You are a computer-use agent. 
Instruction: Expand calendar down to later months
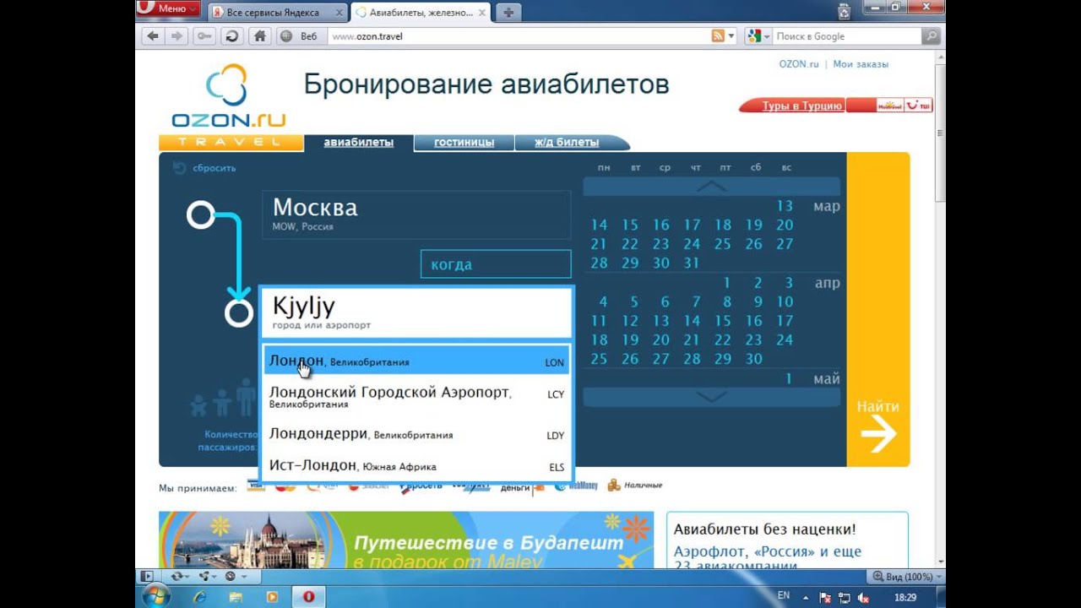coord(711,397)
